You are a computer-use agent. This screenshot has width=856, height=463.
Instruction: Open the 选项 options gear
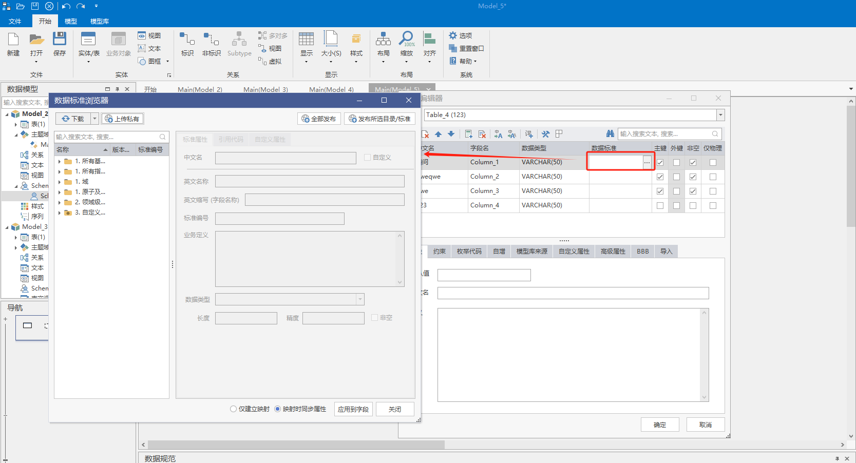point(453,35)
